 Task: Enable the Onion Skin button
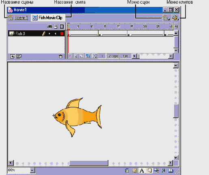tap(76, 56)
